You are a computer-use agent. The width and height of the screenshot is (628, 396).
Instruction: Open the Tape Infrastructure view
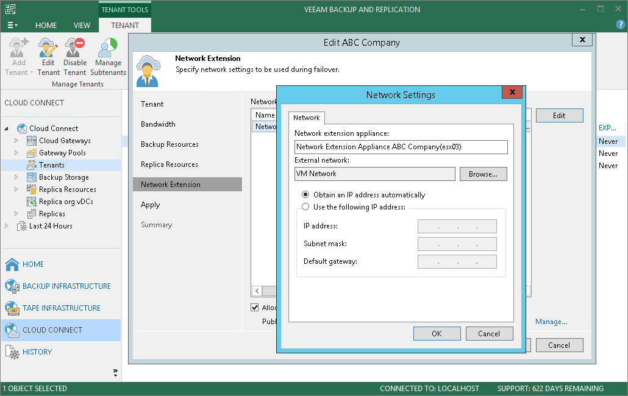click(62, 308)
